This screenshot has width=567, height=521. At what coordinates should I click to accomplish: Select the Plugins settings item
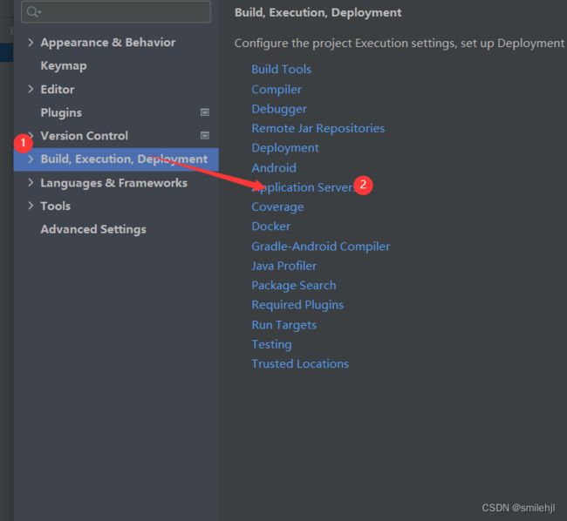click(x=61, y=112)
